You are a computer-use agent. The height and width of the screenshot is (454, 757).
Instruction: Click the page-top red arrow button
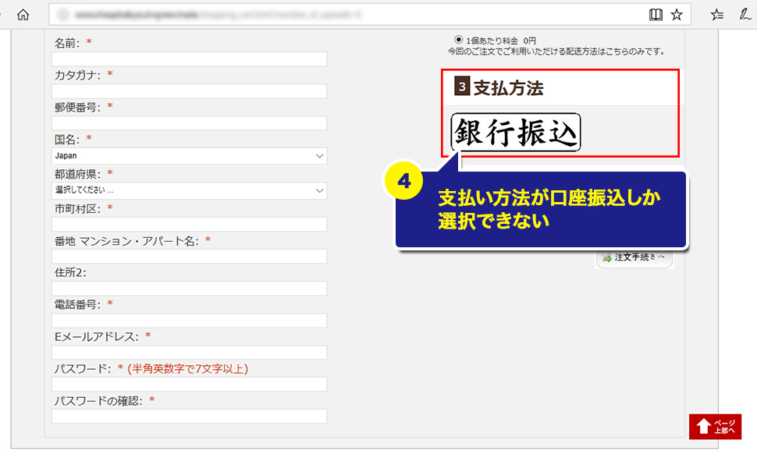pos(715,427)
